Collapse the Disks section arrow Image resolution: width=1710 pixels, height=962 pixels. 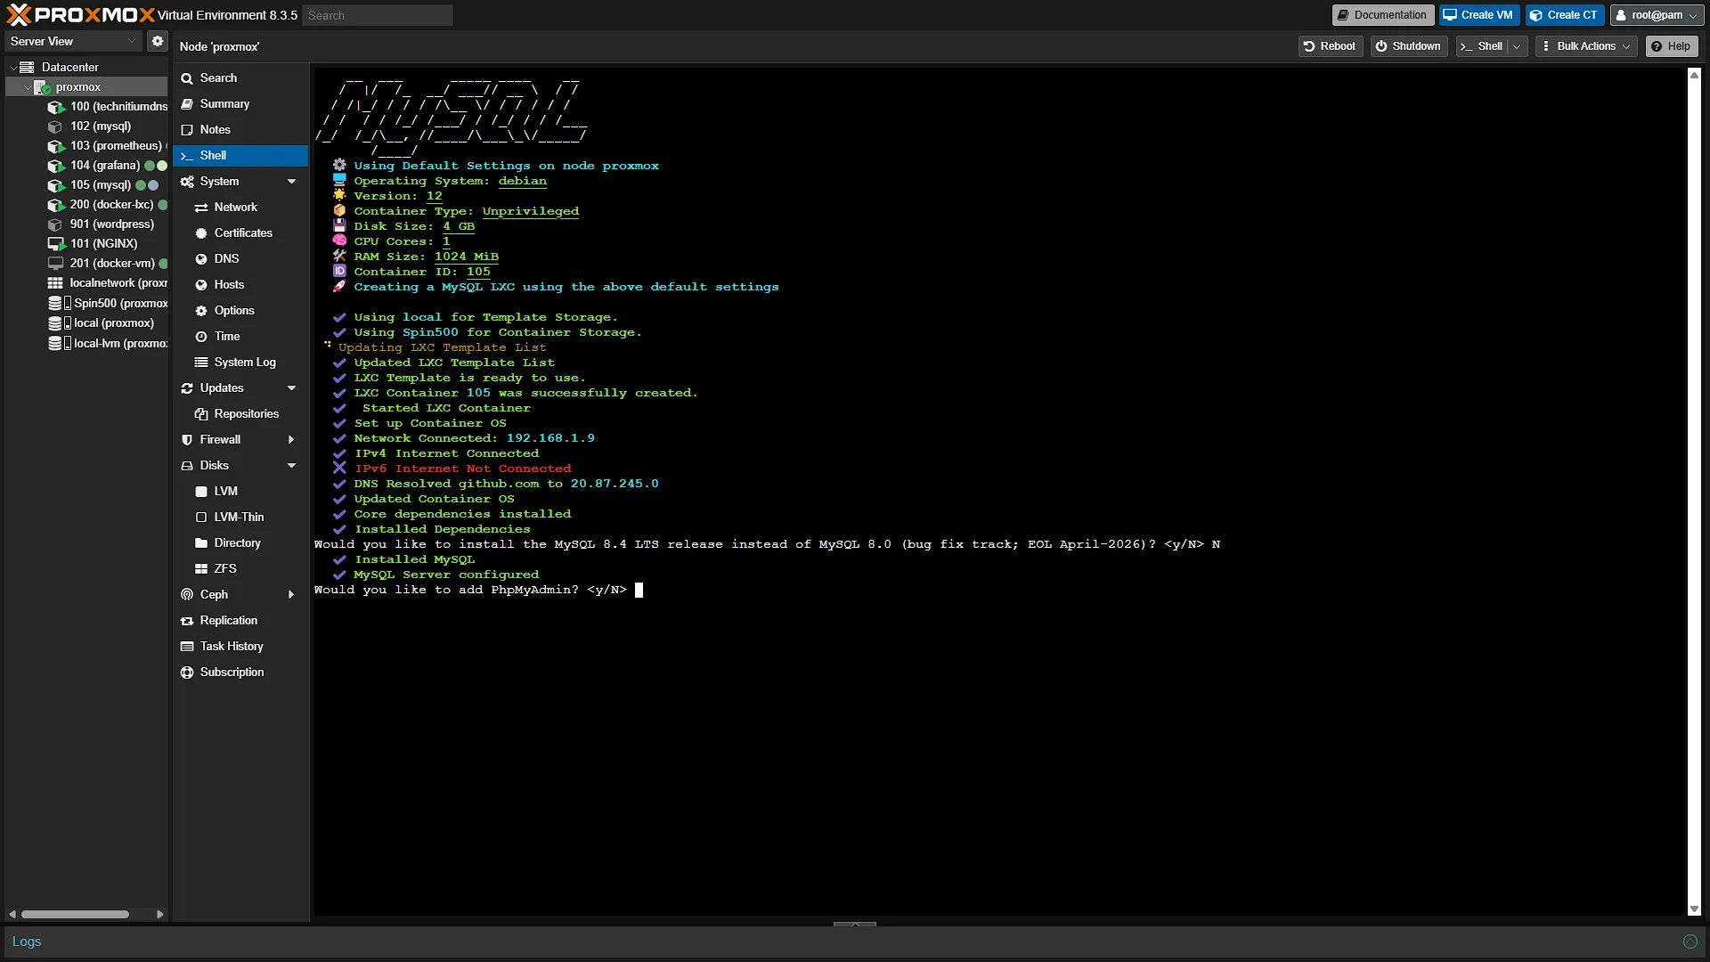click(291, 466)
